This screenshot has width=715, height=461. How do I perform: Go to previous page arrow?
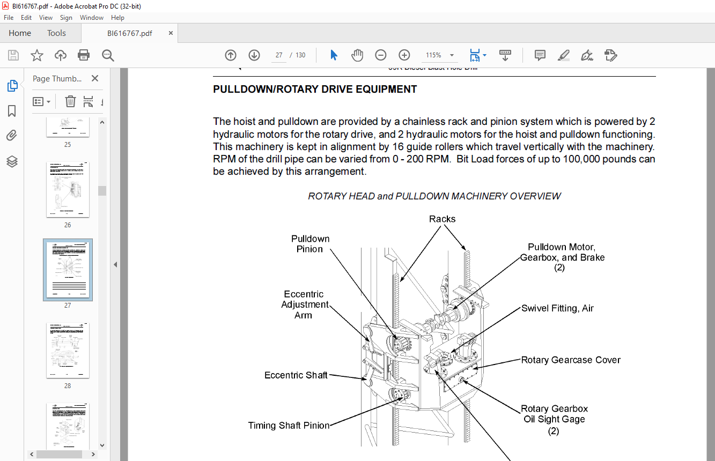pyautogui.click(x=231, y=55)
